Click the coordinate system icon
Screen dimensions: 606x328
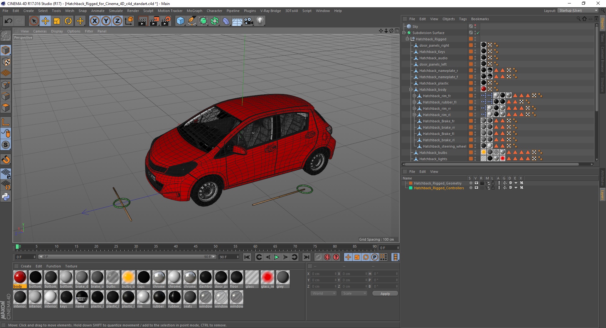pyautogui.click(x=129, y=21)
